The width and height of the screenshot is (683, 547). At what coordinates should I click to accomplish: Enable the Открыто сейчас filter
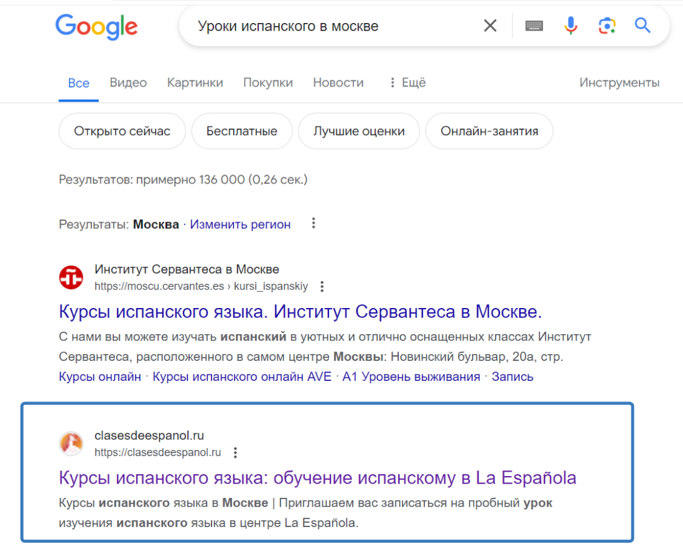point(122,131)
